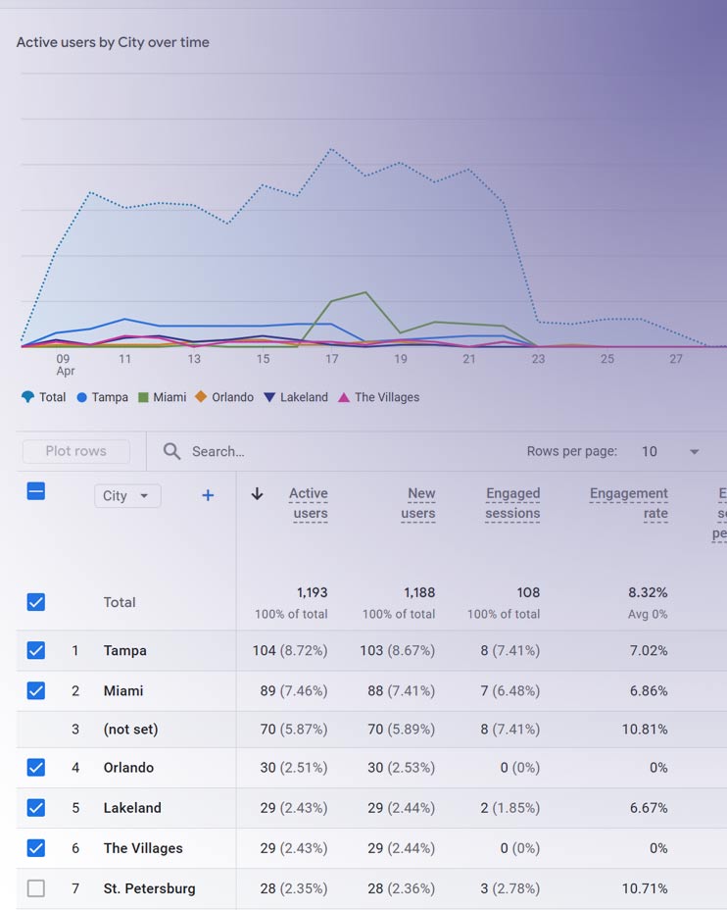The image size is (727, 910).
Task: Click the Plot rows button
Action: [x=76, y=451]
